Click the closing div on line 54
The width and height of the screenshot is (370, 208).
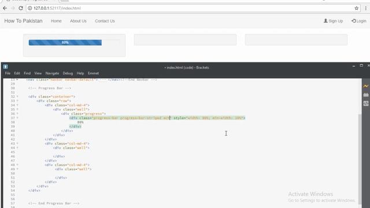click(34, 191)
